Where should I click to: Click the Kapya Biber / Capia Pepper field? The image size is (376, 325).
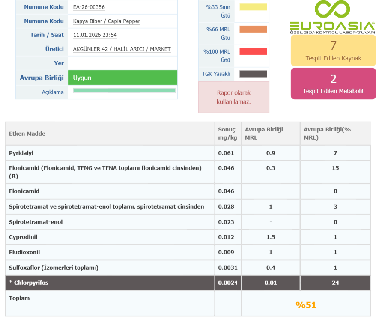pyautogui.click(x=107, y=21)
